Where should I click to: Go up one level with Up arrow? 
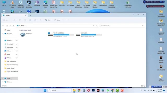(13, 26)
